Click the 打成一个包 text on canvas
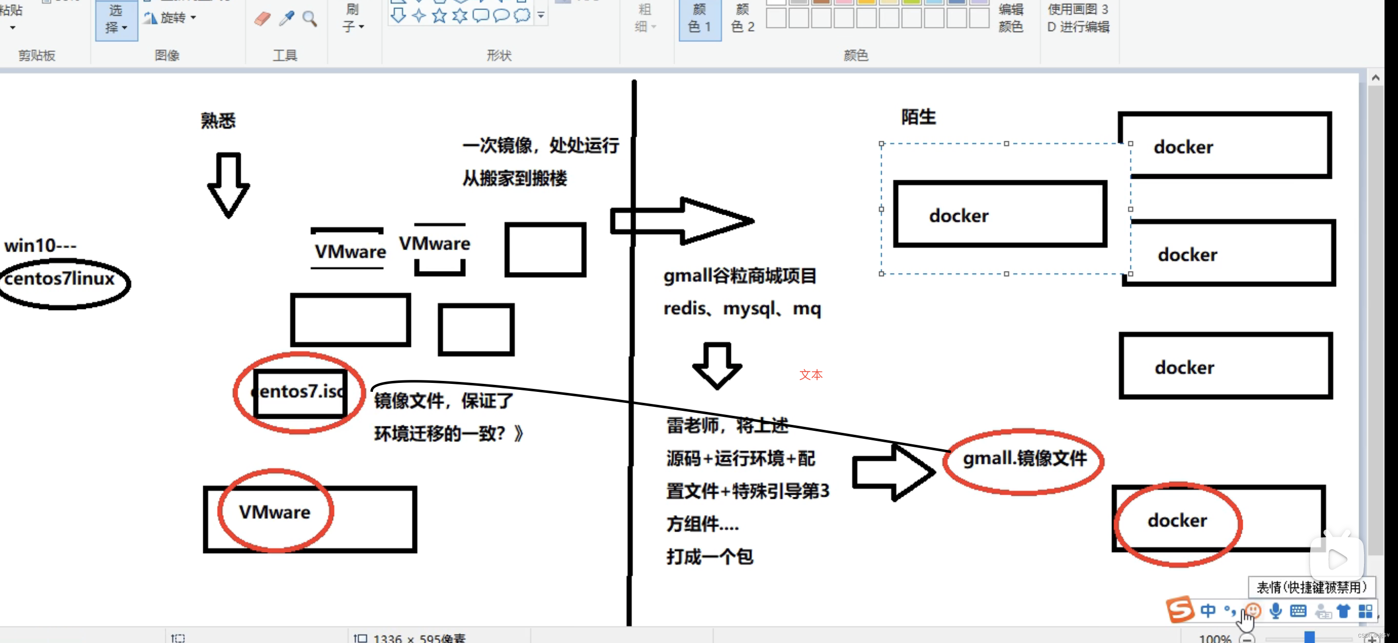Screen dimensions: 1398x643 coord(709,557)
